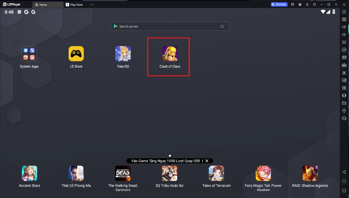Tap the Android back triangle button

tap(344, 172)
